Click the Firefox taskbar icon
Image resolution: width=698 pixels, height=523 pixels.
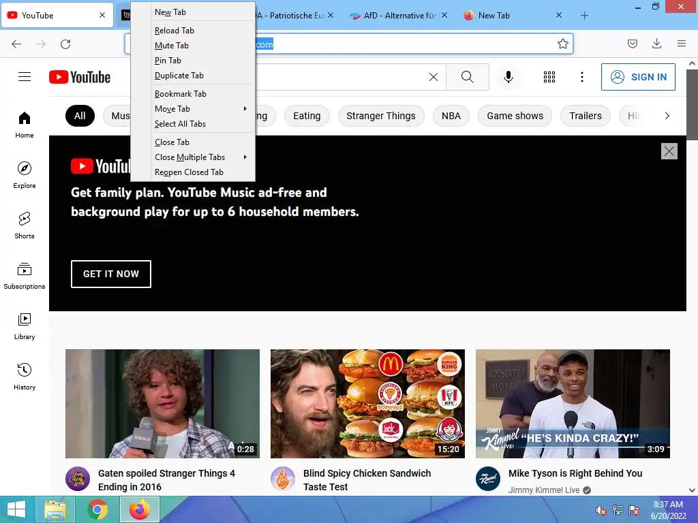coord(139,509)
